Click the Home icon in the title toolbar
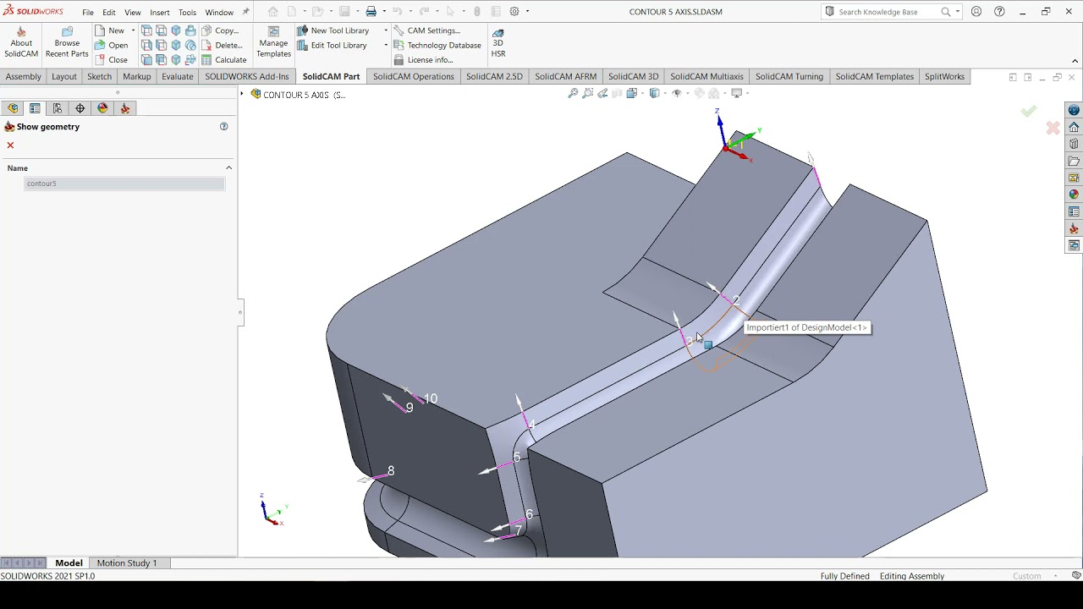The image size is (1083, 609). (x=272, y=12)
